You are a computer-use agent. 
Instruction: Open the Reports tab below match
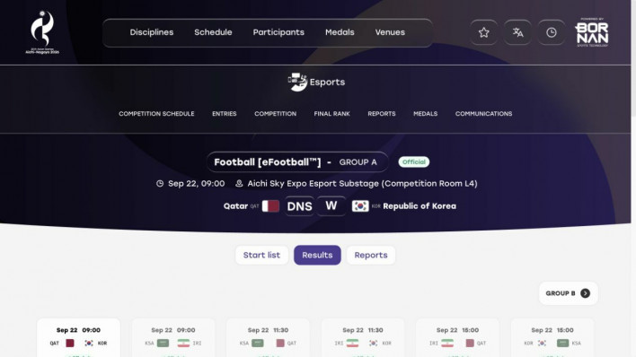tap(371, 255)
